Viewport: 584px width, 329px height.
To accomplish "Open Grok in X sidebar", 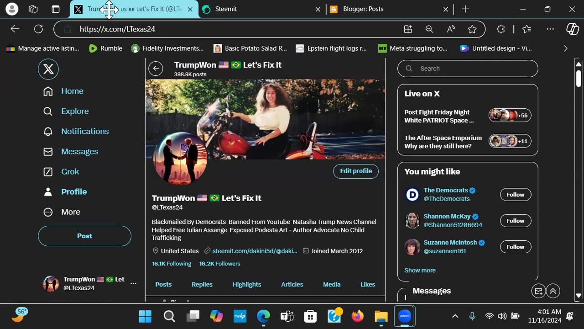I will (x=61, y=171).
